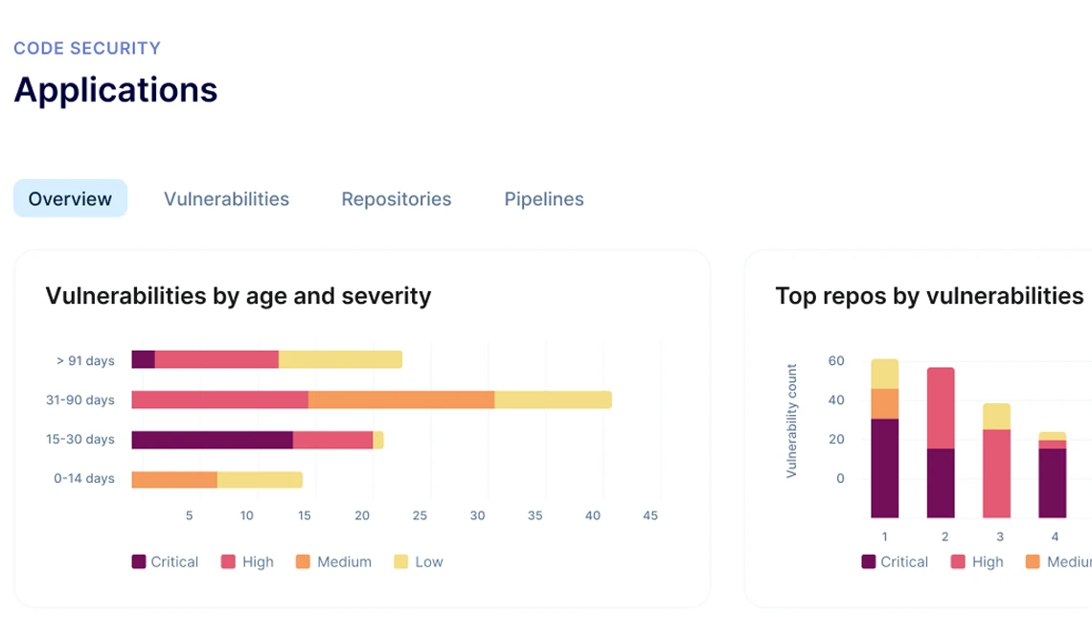Click Critical segment of 15-30 days bar
1092x617 pixels.
click(212, 440)
